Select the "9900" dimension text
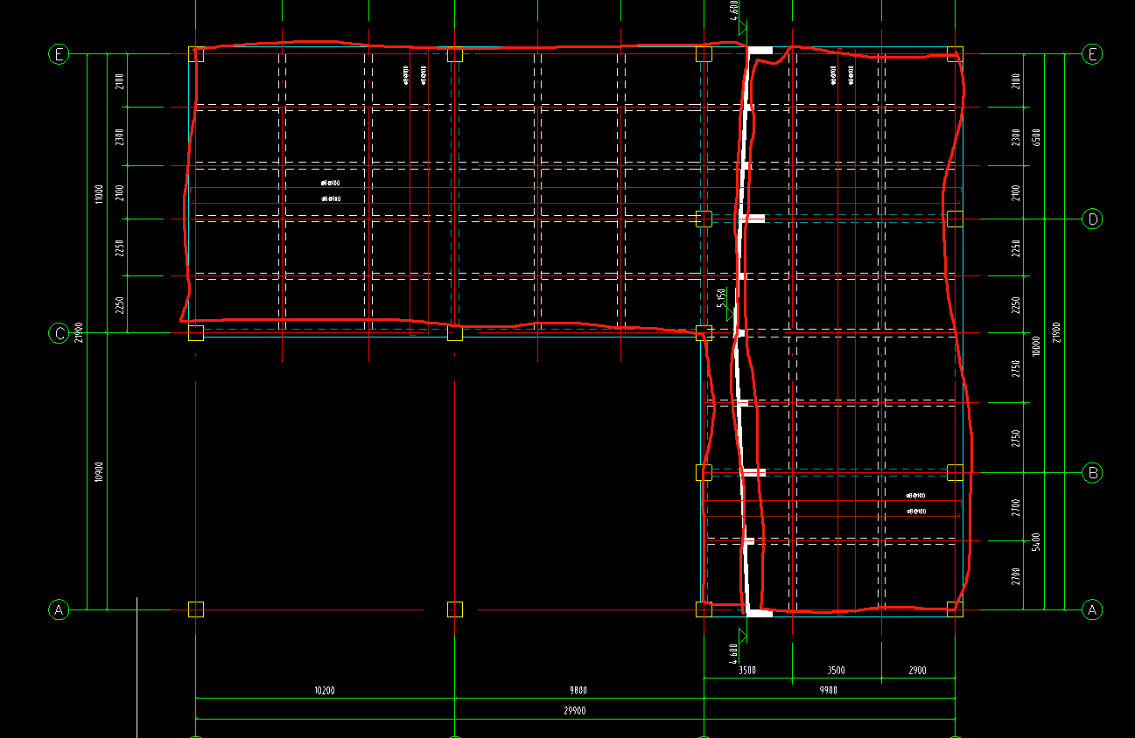Screen dimensions: 1135x738 coord(829,691)
